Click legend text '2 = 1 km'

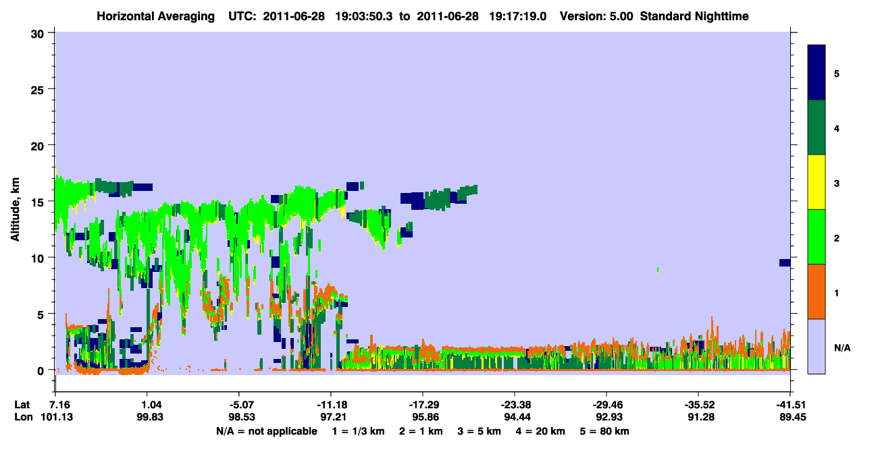click(x=421, y=431)
